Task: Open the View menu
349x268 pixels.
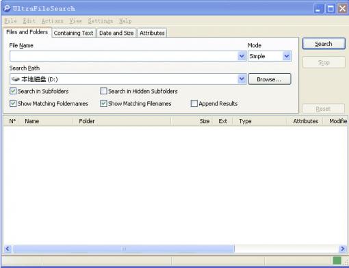Action: [75, 21]
